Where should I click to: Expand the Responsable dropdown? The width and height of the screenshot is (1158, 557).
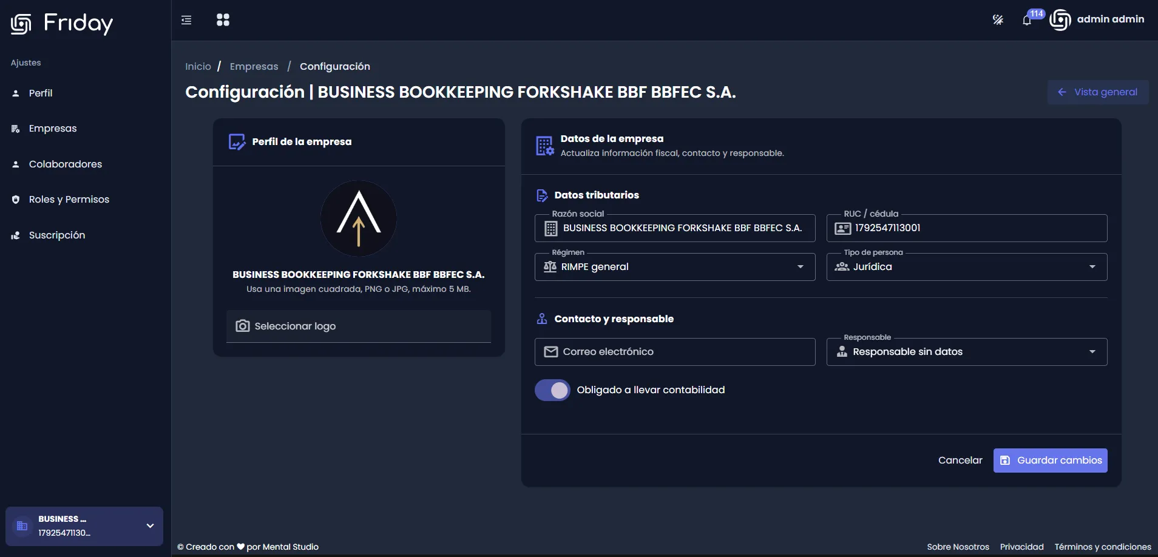pyautogui.click(x=967, y=352)
